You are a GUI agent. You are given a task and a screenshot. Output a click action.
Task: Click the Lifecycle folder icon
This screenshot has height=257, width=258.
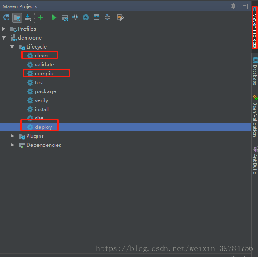coord(22,47)
